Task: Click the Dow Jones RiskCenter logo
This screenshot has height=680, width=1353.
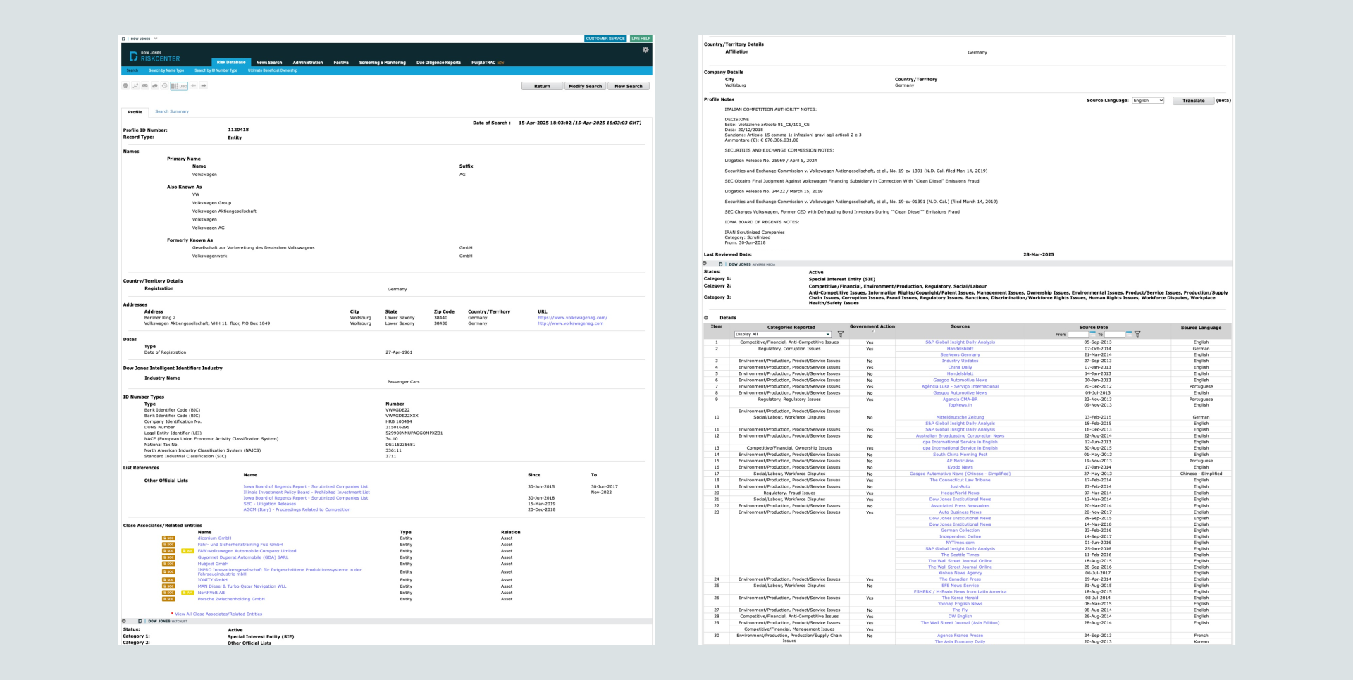Action: 155,56
